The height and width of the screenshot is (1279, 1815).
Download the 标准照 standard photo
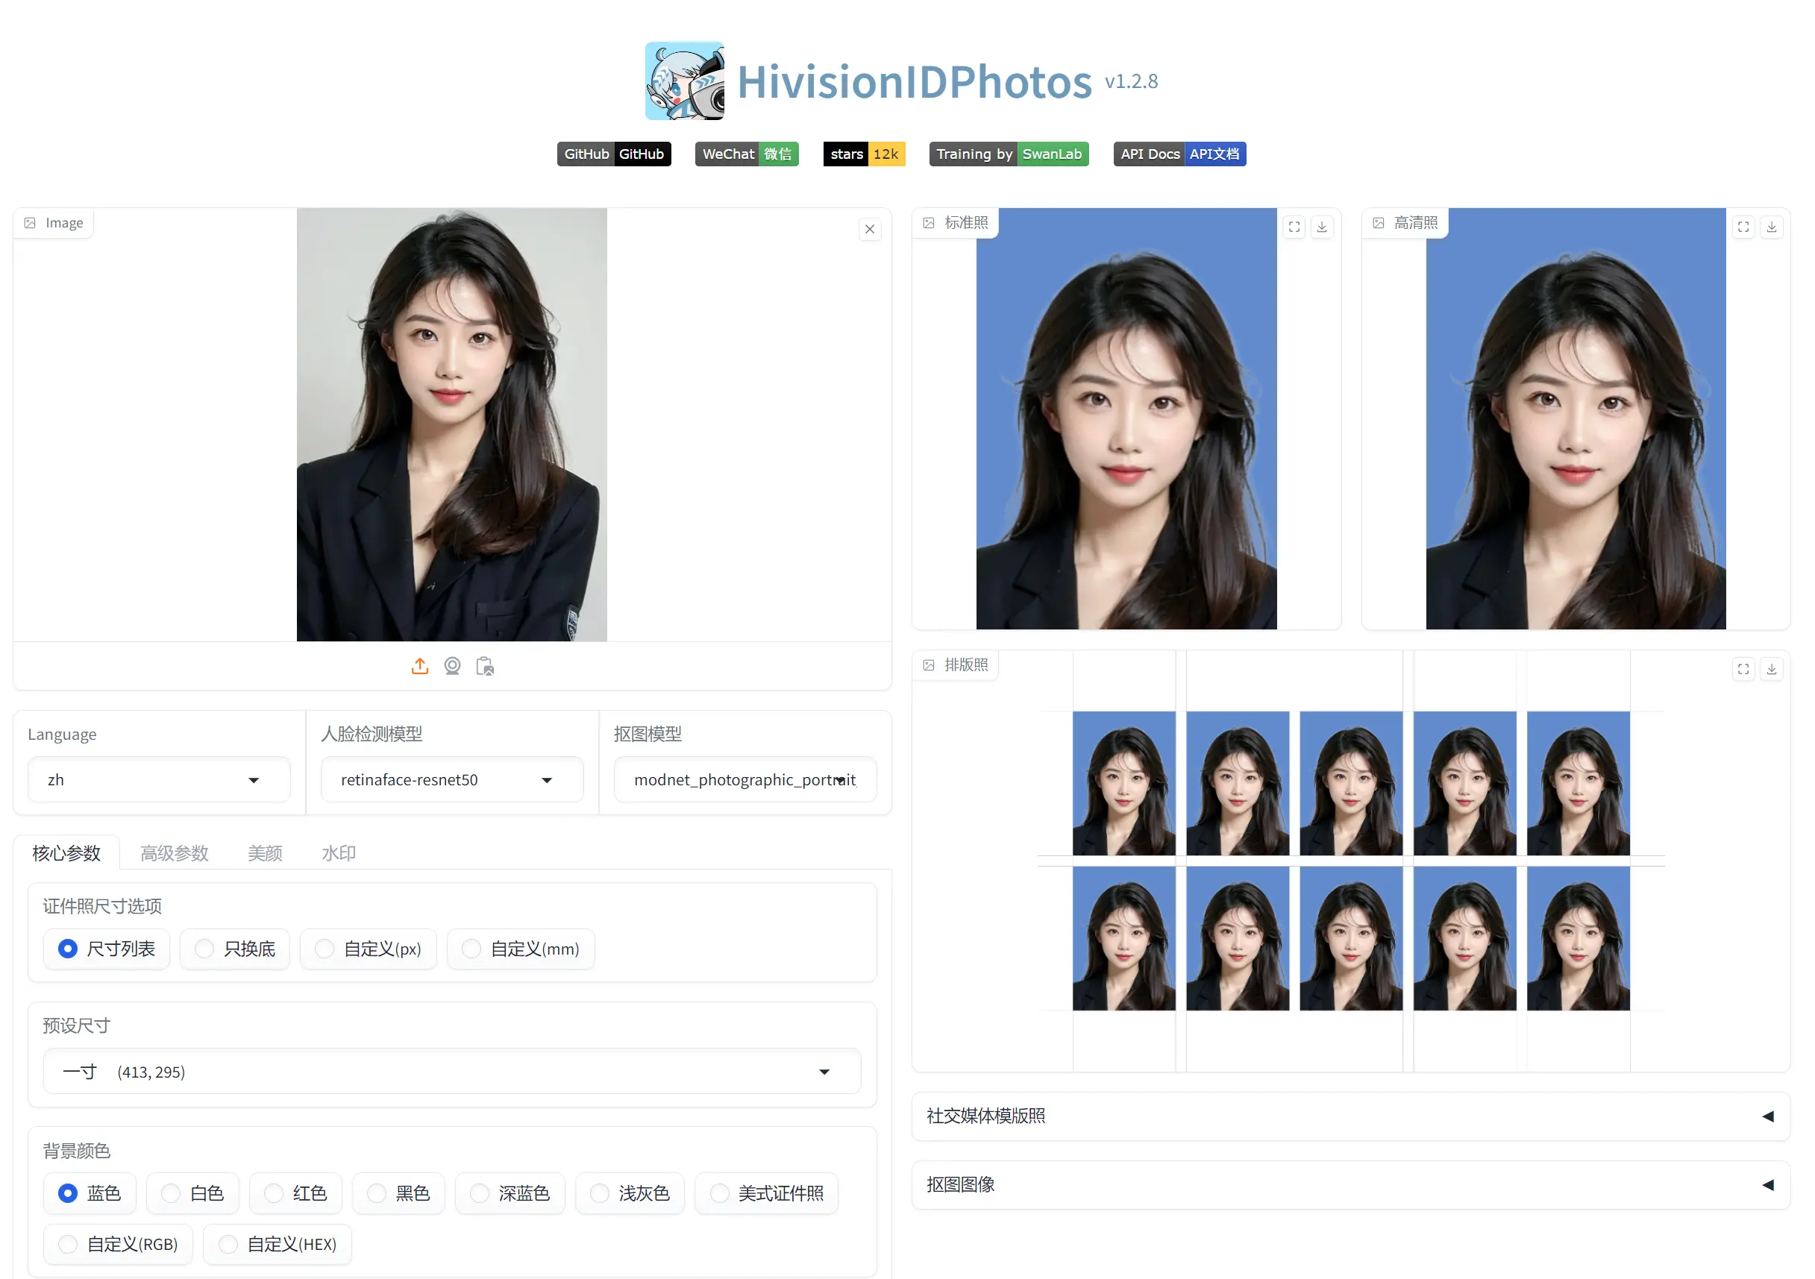(x=1322, y=227)
